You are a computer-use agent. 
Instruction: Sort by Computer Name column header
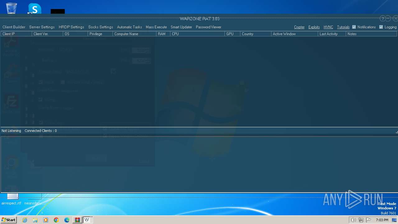tap(134, 34)
